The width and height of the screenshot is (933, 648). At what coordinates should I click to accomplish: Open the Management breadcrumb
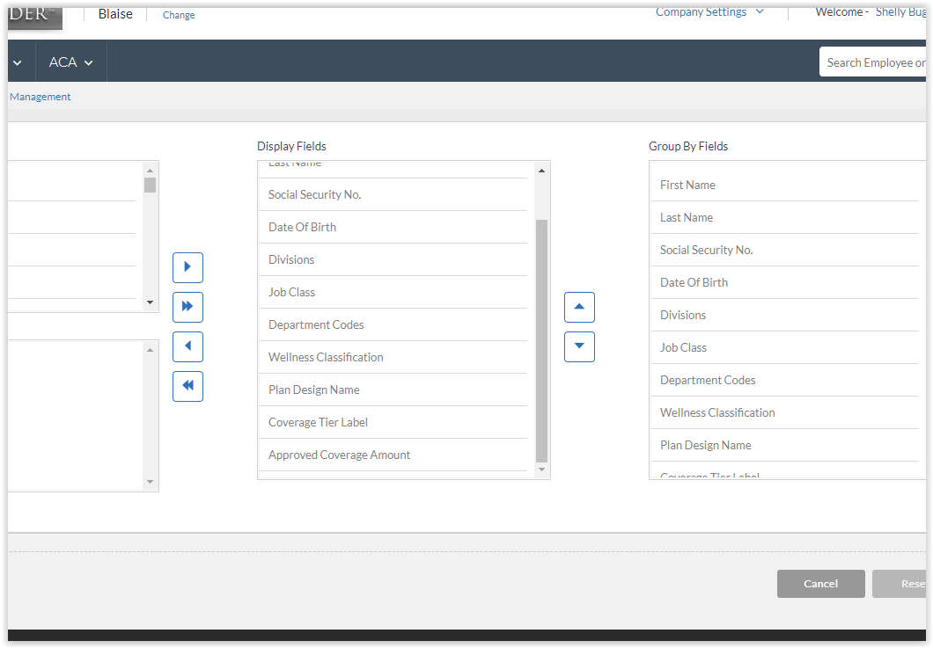[40, 96]
